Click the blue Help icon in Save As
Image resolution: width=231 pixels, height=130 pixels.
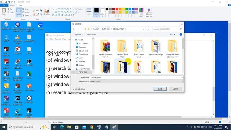(x=181, y=35)
